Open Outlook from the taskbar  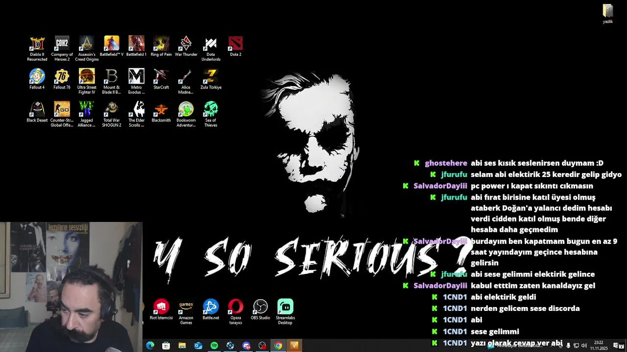click(198, 346)
